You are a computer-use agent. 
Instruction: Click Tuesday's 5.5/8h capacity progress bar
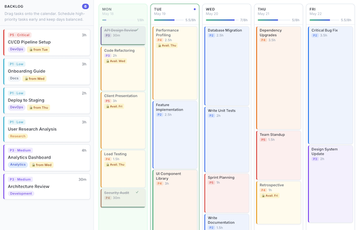pos(168,20)
